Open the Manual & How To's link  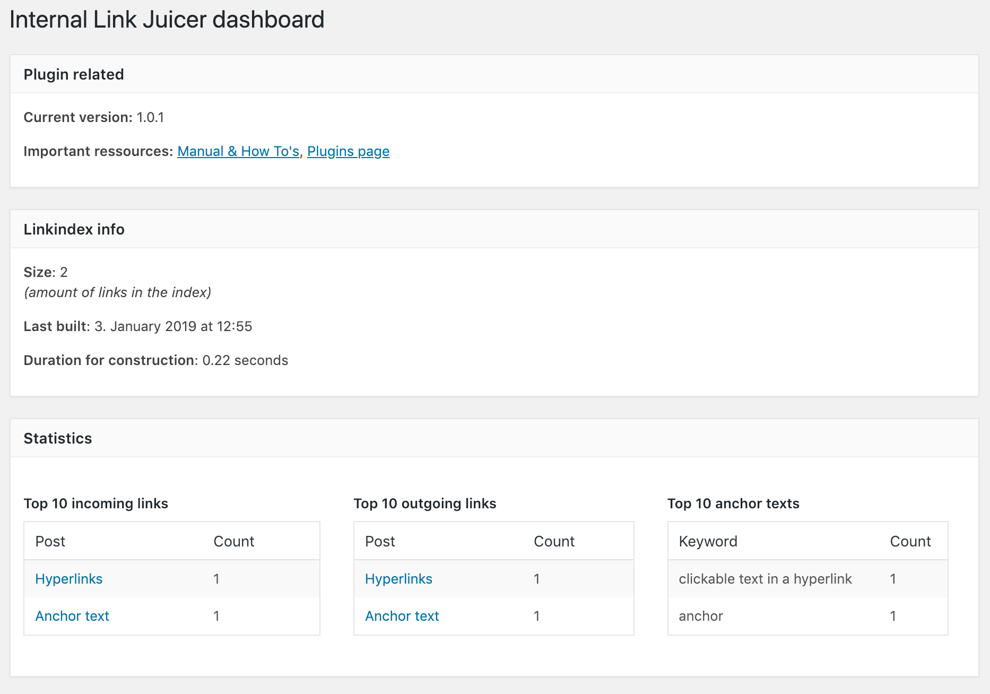238,152
